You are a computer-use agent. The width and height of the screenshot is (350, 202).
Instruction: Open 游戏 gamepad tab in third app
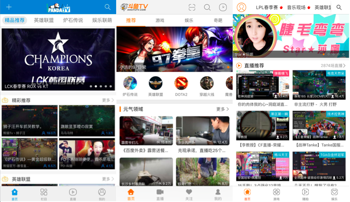click(x=276, y=194)
